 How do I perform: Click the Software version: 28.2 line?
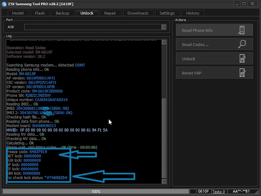coord(26,57)
